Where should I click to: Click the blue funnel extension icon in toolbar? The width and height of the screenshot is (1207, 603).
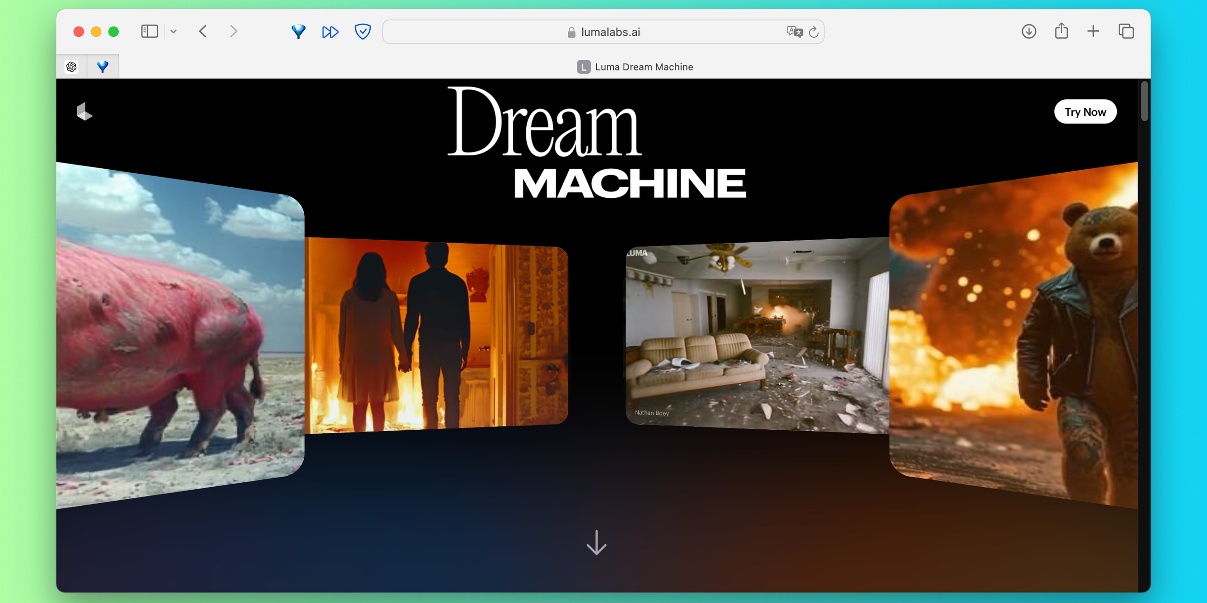[298, 32]
